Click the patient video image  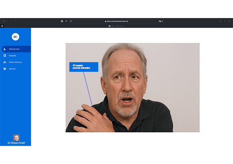pyautogui.click(x=133, y=87)
